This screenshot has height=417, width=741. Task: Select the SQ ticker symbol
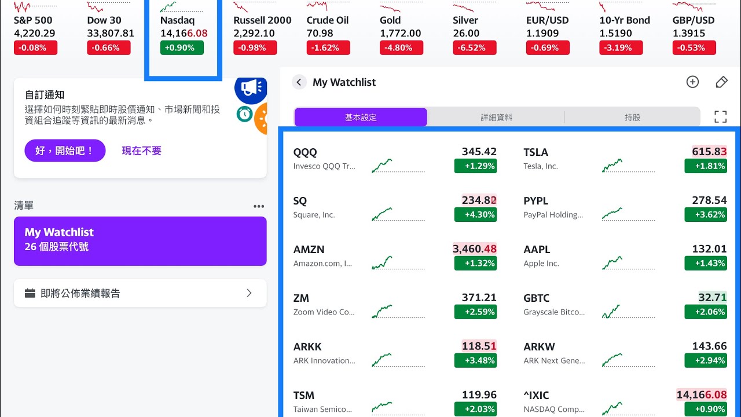(x=300, y=201)
